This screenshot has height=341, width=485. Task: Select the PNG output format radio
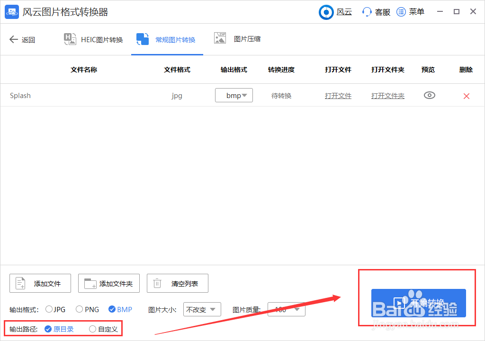tap(79, 309)
